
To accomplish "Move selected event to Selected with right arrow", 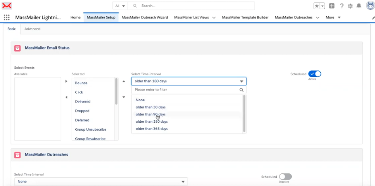I will point(66,81).
